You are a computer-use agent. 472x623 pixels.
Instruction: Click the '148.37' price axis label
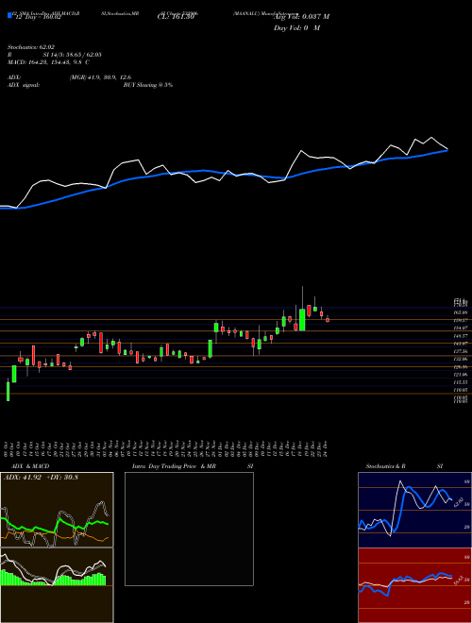[x=461, y=336]
